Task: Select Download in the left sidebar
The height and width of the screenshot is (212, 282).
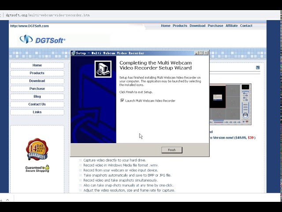Action: point(37,81)
